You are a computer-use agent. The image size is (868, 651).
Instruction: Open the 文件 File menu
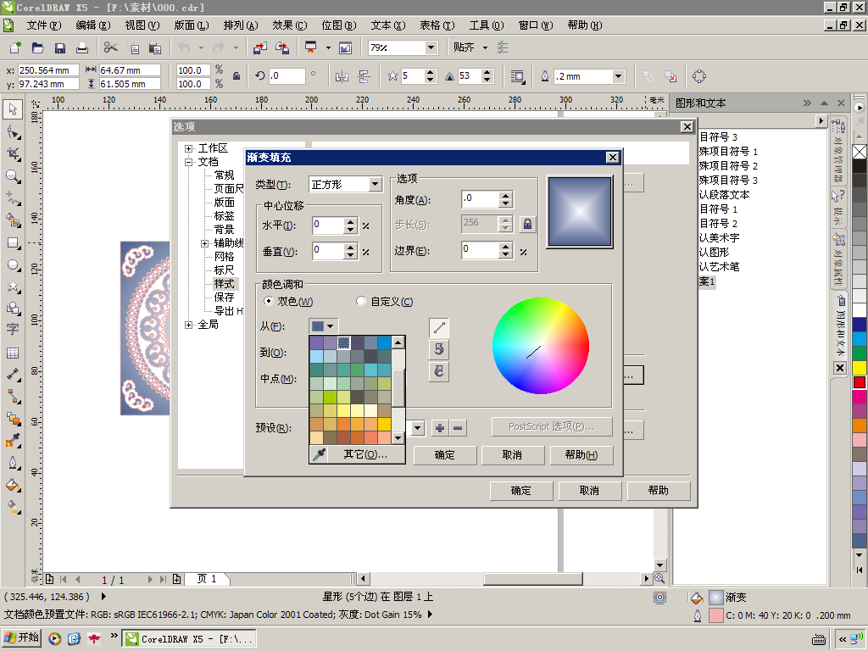44,25
